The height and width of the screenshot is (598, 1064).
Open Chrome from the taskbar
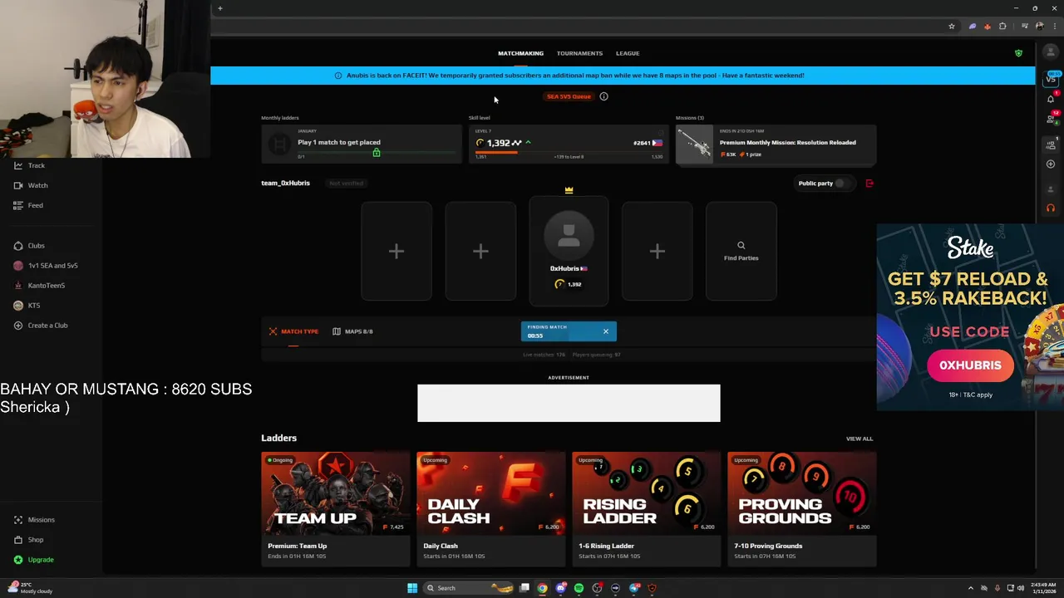click(x=542, y=588)
